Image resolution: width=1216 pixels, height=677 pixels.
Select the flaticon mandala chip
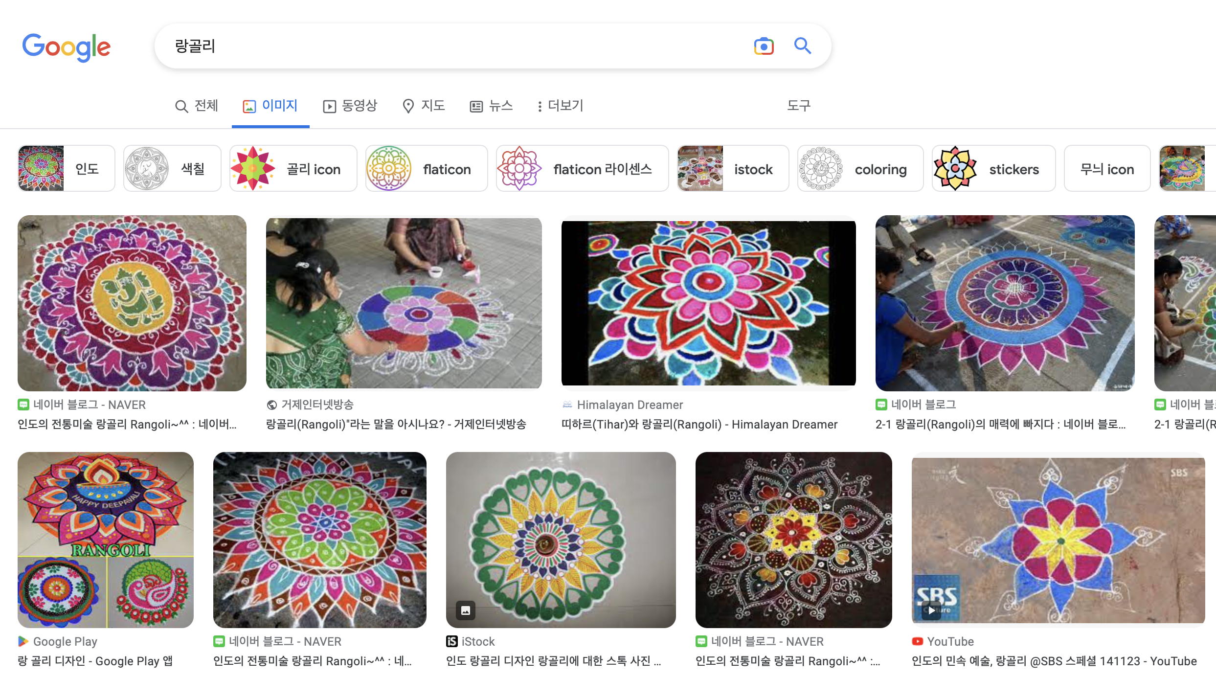click(x=426, y=169)
